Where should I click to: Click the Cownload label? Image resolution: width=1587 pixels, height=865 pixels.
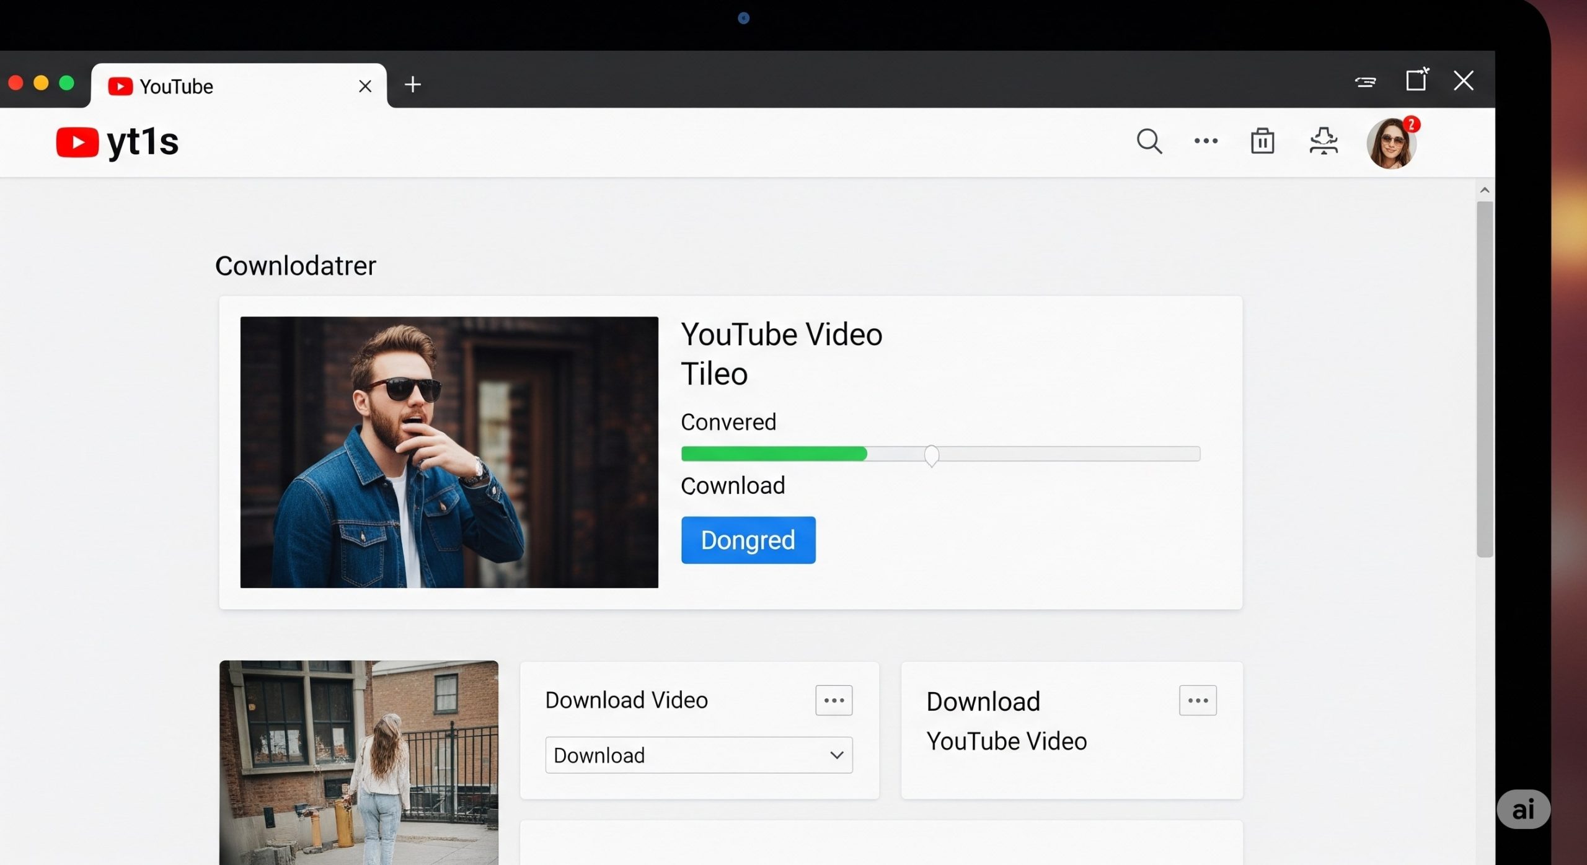733,485
